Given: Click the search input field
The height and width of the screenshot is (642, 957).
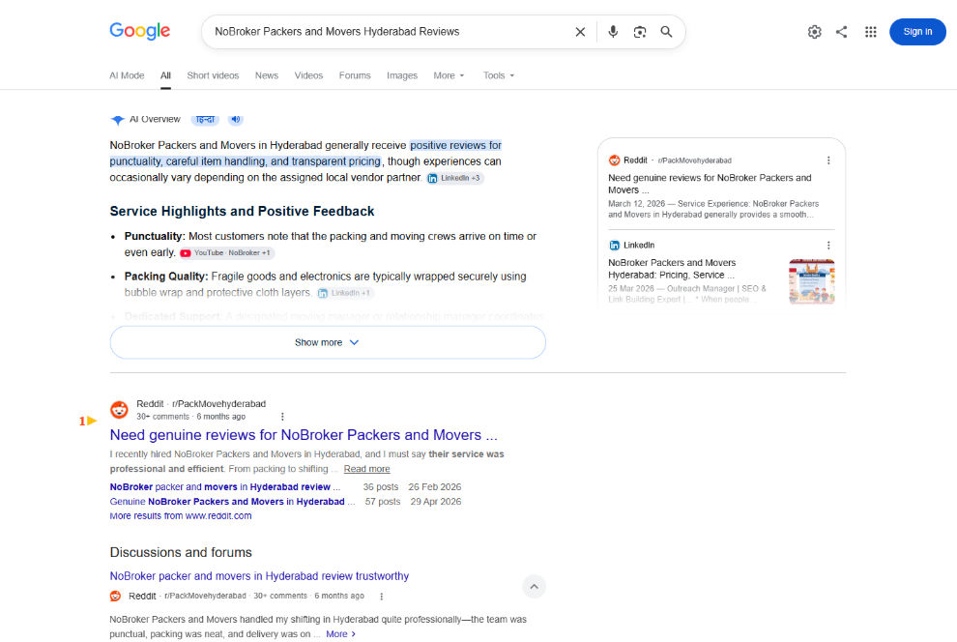Looking at the screenshot, I should (x=391, y=32).
